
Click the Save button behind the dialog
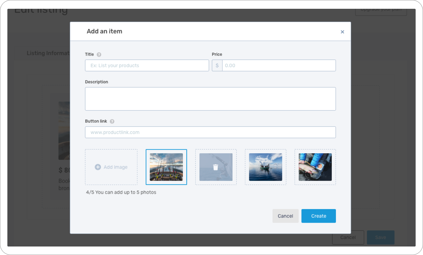[380, 237]
